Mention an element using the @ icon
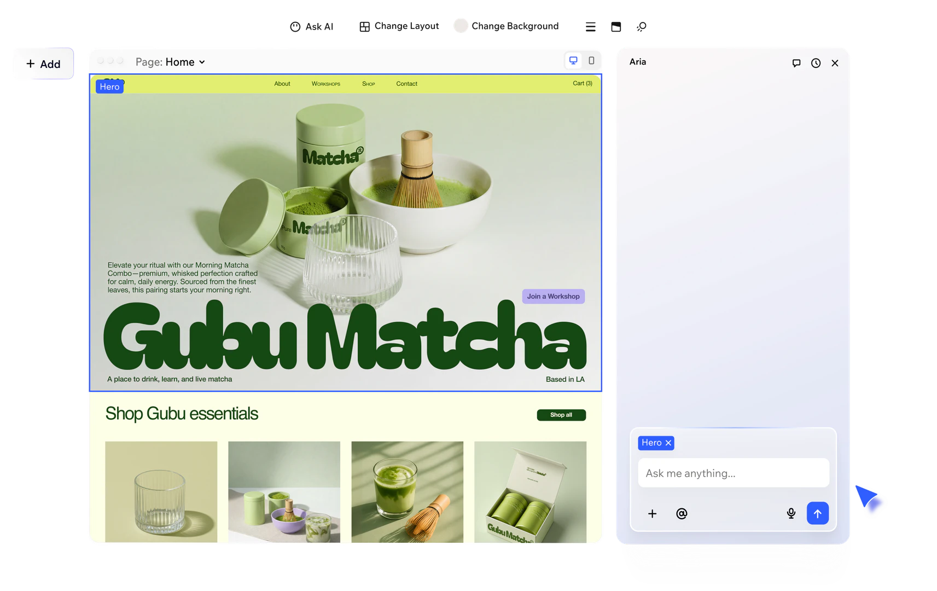 682,513
